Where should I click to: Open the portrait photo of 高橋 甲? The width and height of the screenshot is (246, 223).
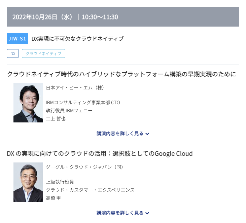click(x=28, y=182)
